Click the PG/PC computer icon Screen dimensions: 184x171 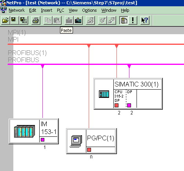tap(76, 142)
